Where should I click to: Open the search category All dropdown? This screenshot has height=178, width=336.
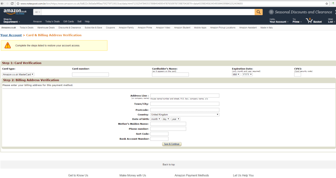point(37,12)
